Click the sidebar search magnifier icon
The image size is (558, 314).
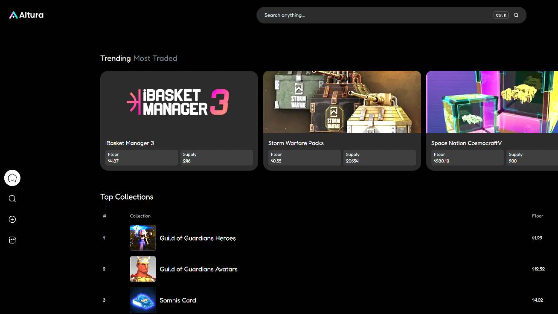pyautogui.click(x=12, y=199)
